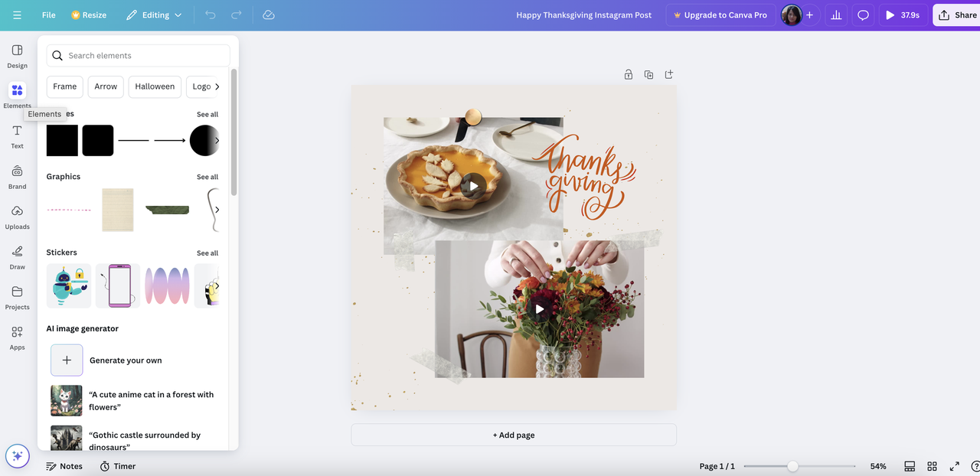Open the Canva magic assistant sparkle button
The height and width of the screenshot is (476, 980).
pos(18,456)
